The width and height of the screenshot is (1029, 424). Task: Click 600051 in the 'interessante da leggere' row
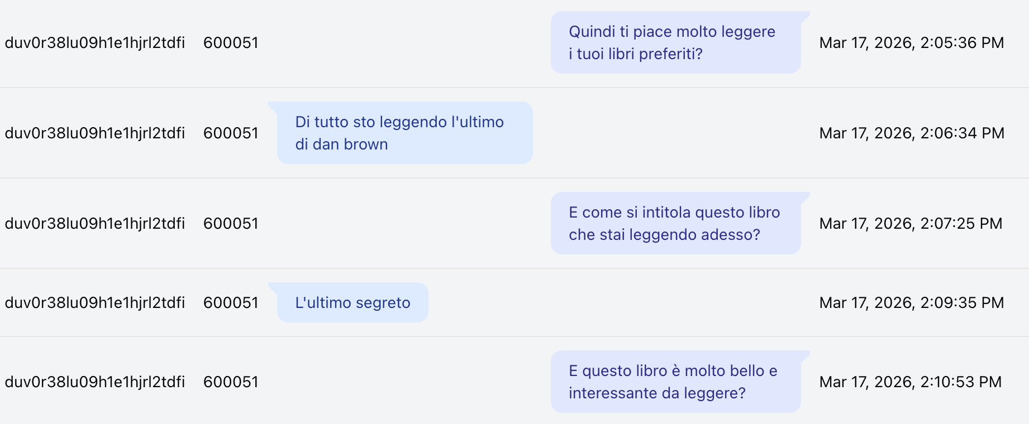pyautogui.click(x=231, y=382)
